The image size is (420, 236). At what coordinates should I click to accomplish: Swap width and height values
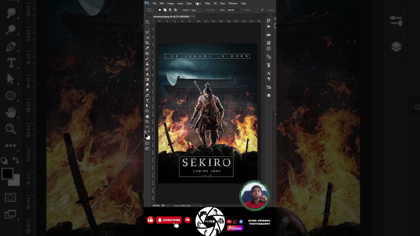(262, 10)
